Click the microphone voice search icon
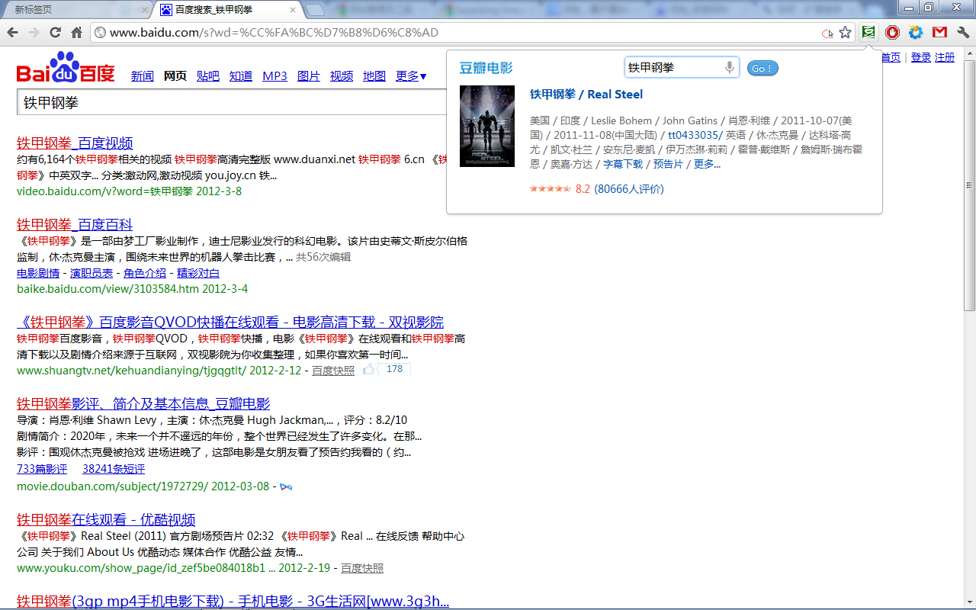Screen dimensions: 976x610 coord(730,68)
